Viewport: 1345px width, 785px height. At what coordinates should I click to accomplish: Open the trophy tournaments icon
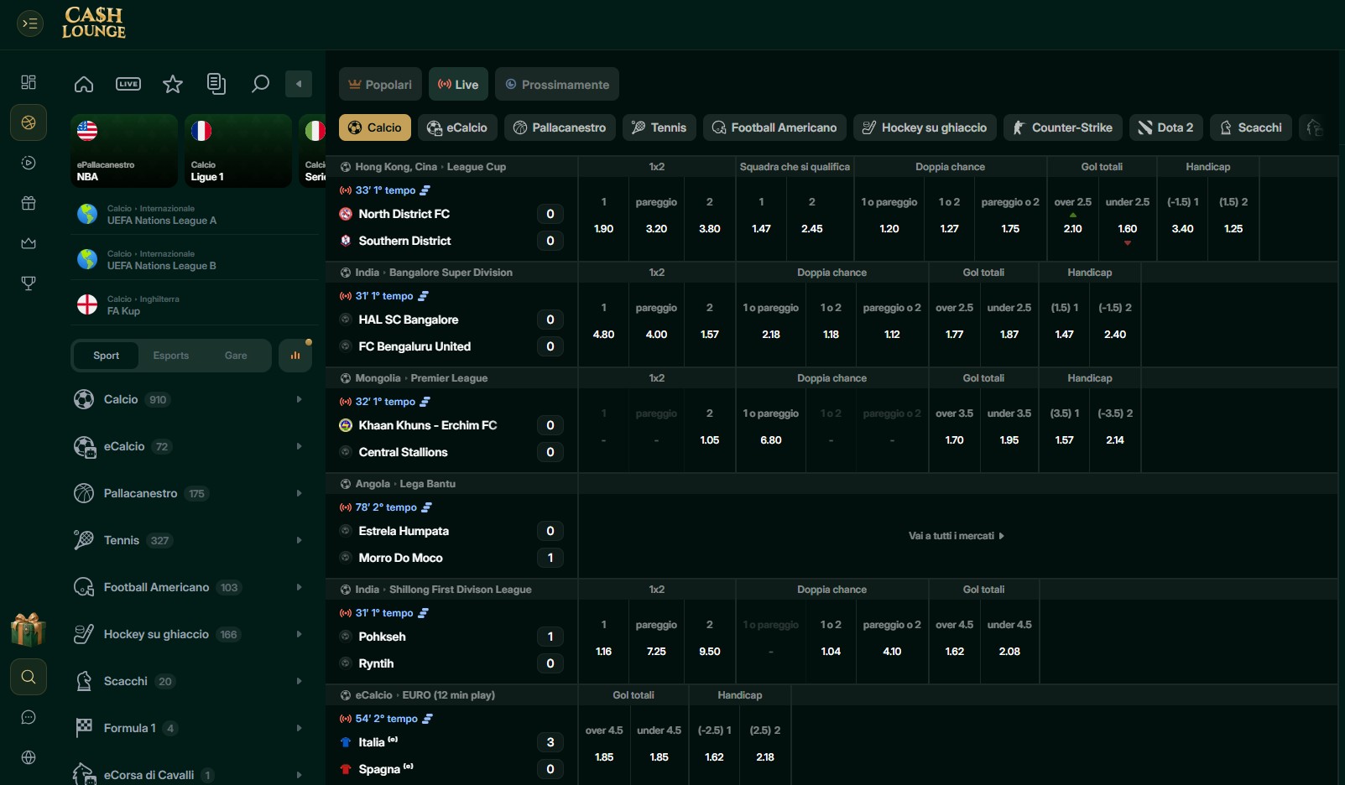click(29, 283)
